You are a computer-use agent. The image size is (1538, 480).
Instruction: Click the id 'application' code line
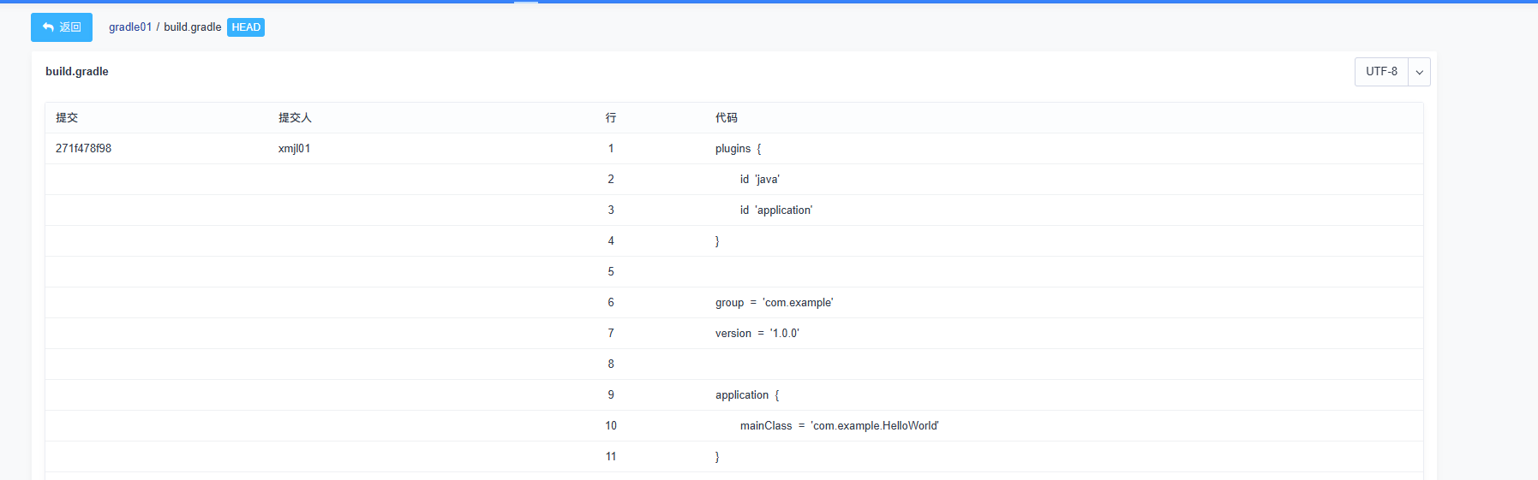775,210
